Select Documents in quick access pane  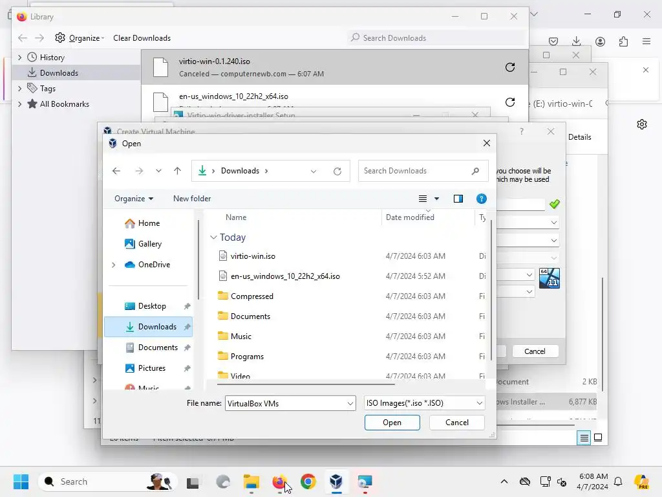click(158, 348)
